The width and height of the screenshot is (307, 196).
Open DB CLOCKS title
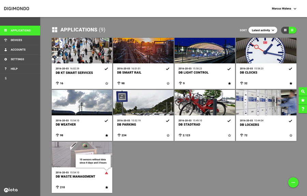(x=248, y=73)
